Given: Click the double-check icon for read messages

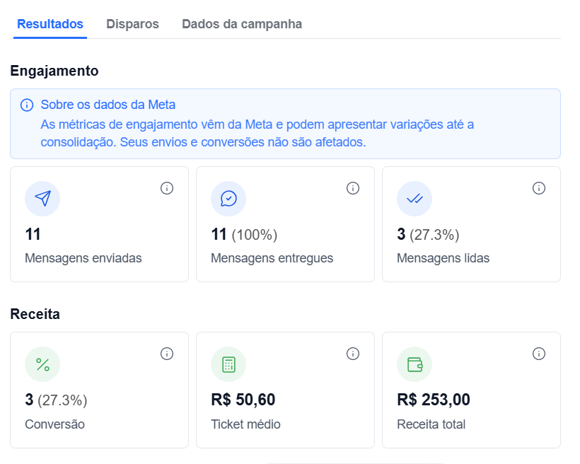Looking at the screenshot, I should click(414, 199).
